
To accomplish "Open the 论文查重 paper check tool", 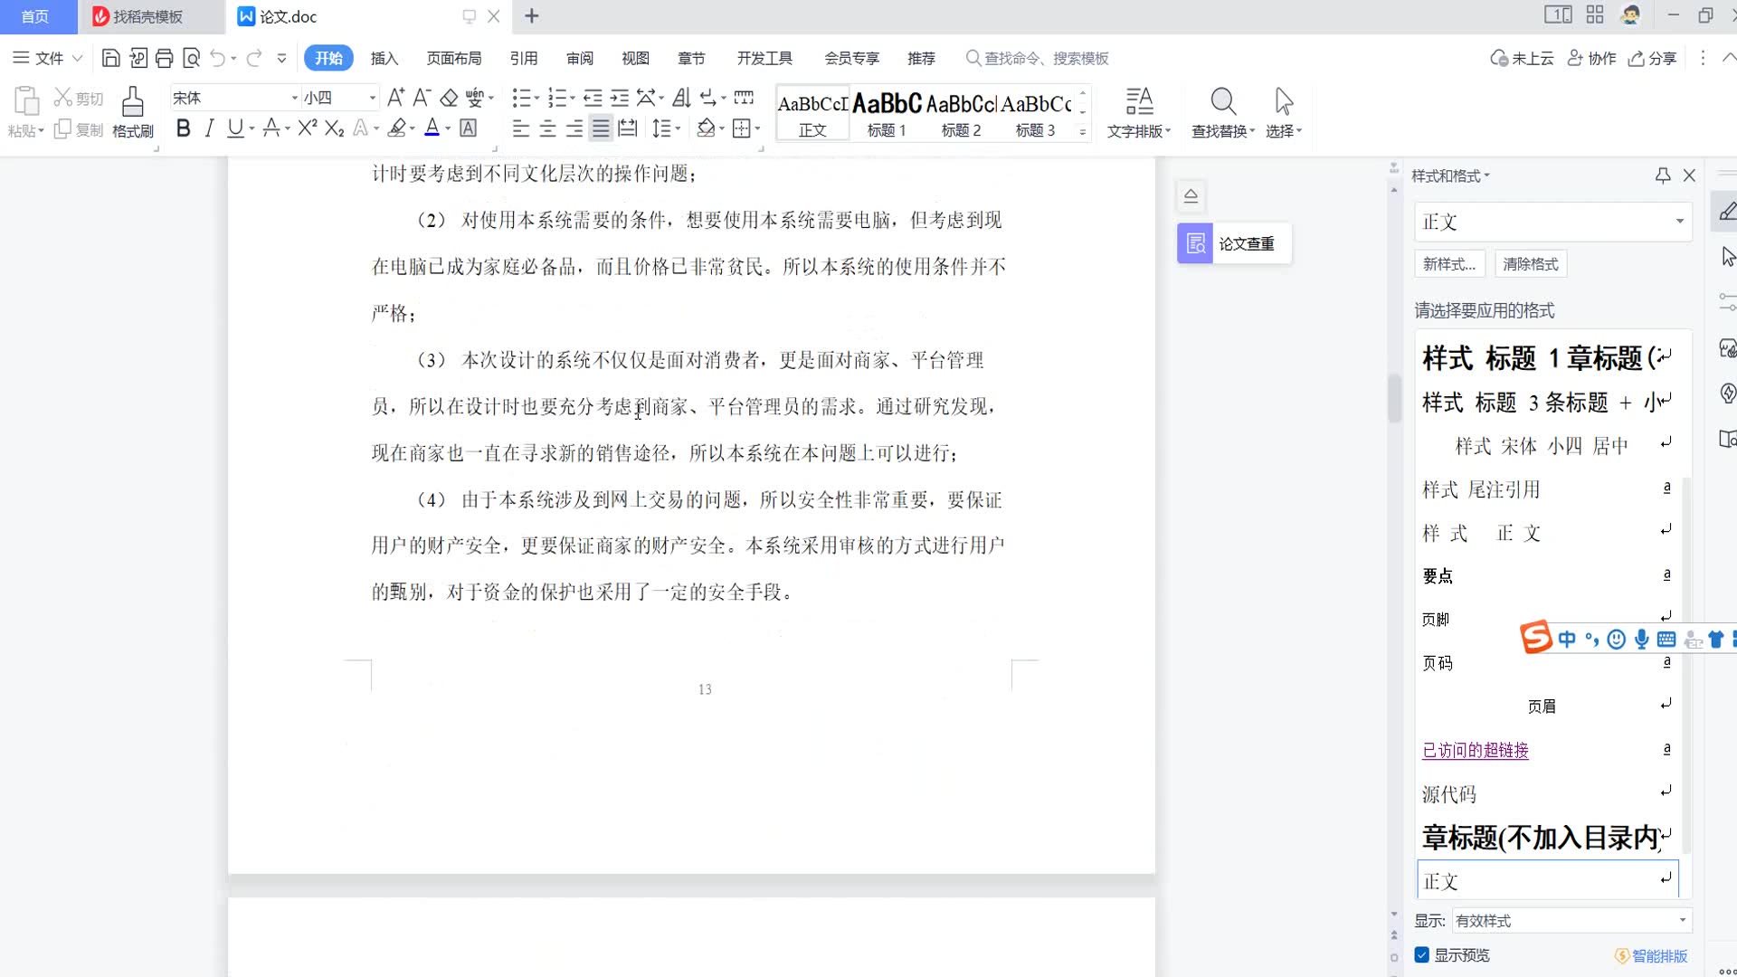I will [1234, 243].
